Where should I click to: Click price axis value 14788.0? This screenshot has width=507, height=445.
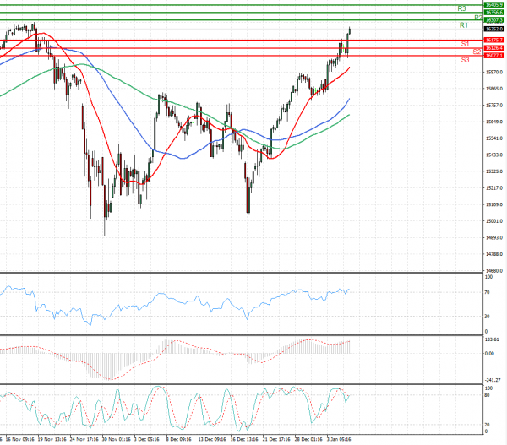pos(494,254)
